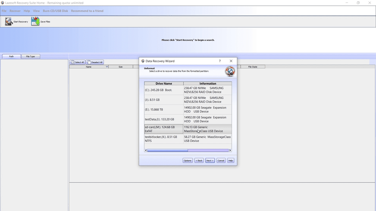
Task: Click the Information column header
Action: pos(208,83)
